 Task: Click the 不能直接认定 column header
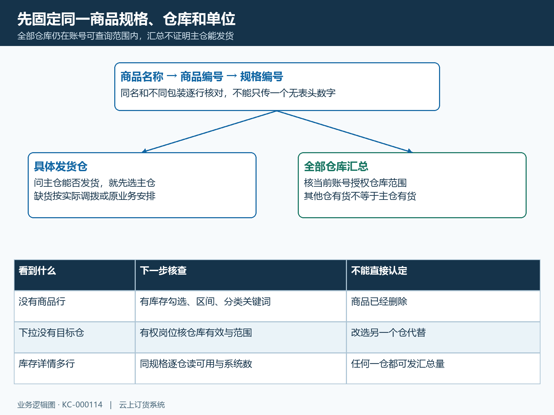443,275
